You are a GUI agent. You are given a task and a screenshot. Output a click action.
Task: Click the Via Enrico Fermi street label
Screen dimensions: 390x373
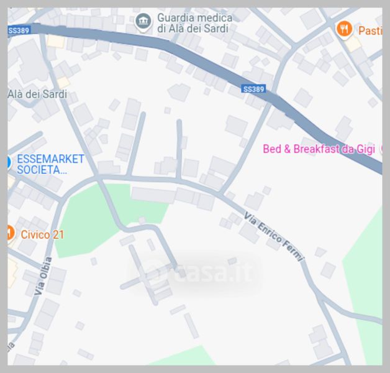(x=274, y=237)
